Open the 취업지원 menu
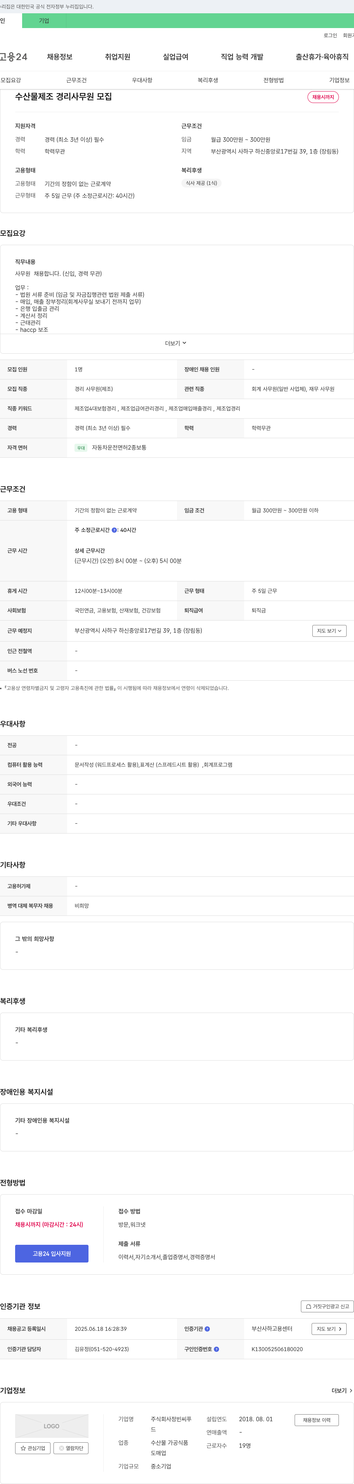354x1484 pixels. coord(117,57)
